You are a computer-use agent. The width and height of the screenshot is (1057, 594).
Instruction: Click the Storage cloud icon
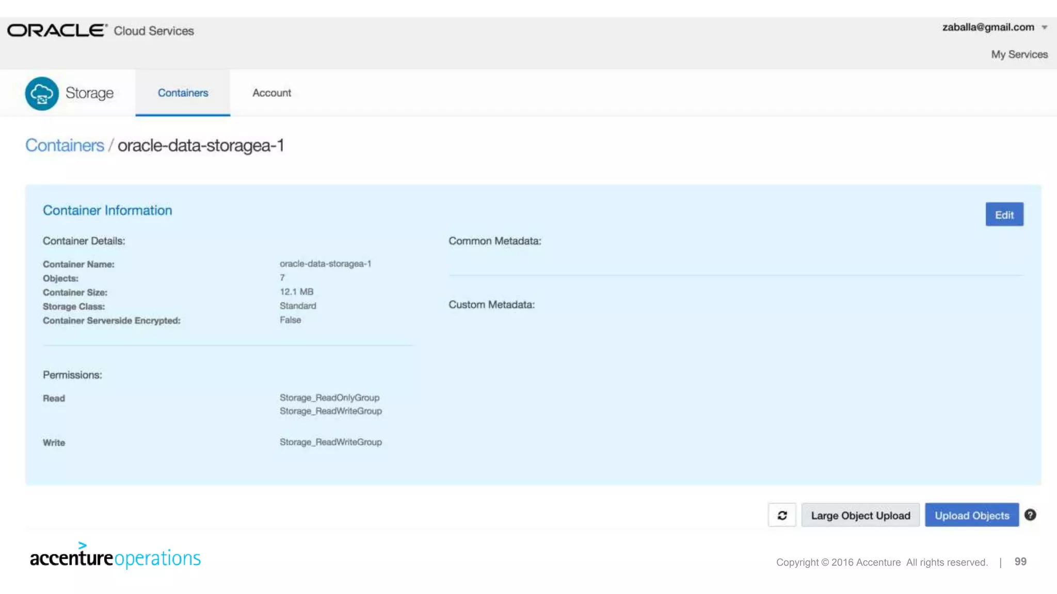(x=42, y=93)
